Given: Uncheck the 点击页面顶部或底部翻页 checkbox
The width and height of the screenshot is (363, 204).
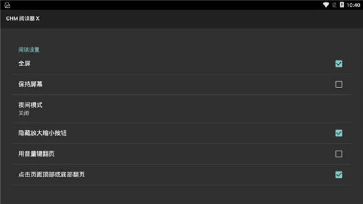Looking at the screenshot, I should [339, 175].
